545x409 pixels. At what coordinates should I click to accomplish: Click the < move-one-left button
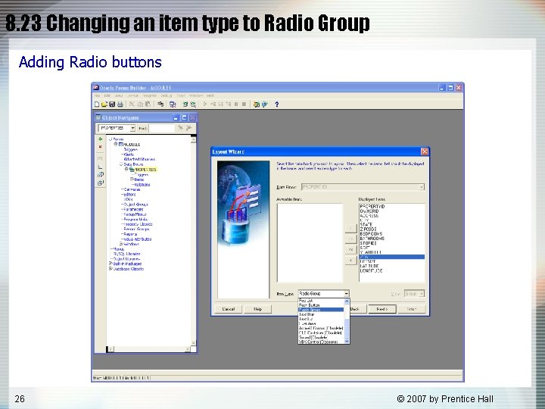point(350,261)
